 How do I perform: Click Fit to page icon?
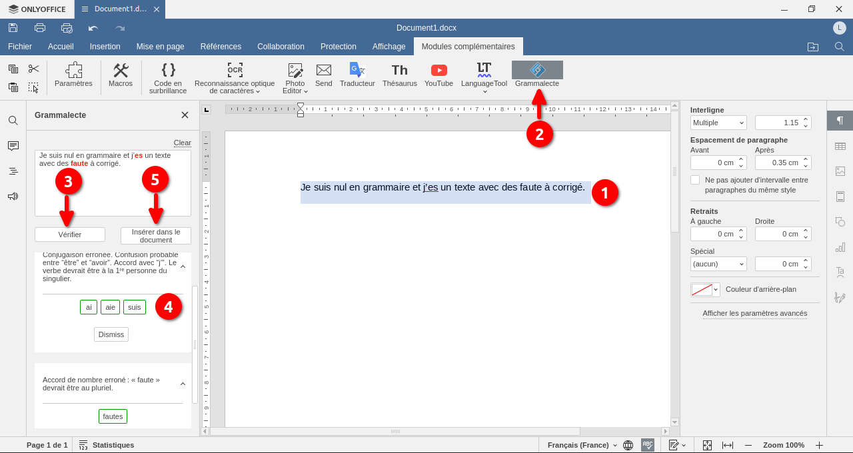coord(708,445)
